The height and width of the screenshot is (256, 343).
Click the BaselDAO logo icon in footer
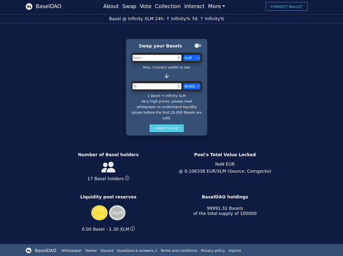(x=28, y=251)
